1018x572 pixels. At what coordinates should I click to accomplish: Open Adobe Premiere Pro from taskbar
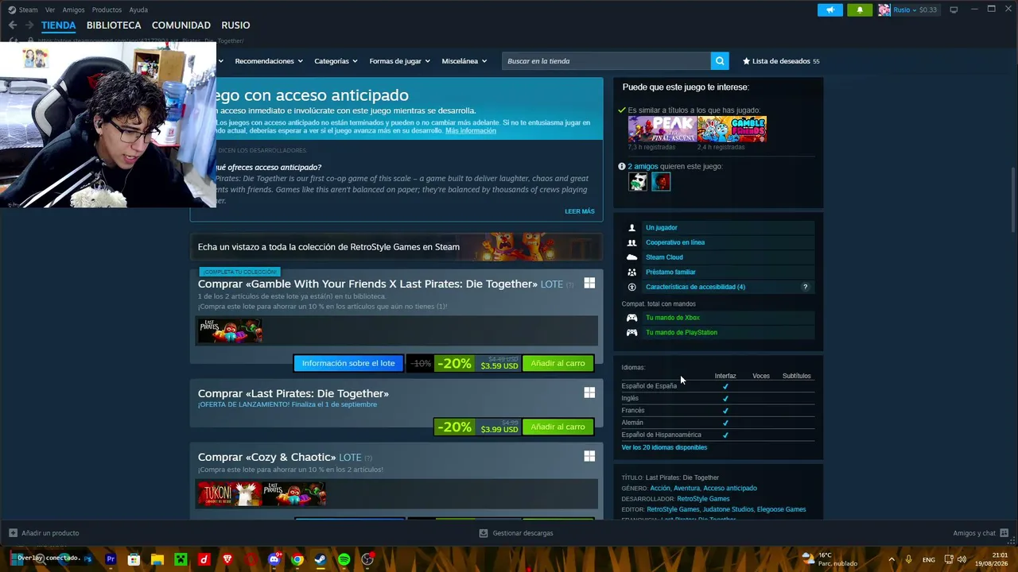111,559
